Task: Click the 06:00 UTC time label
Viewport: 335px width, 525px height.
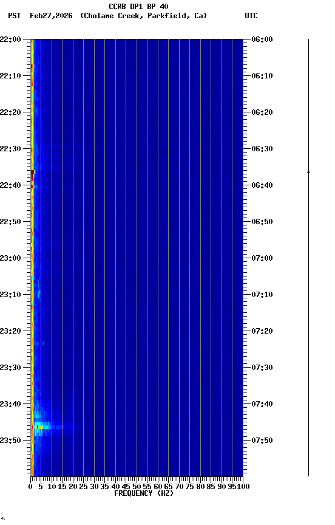Action: coord(262,39)
